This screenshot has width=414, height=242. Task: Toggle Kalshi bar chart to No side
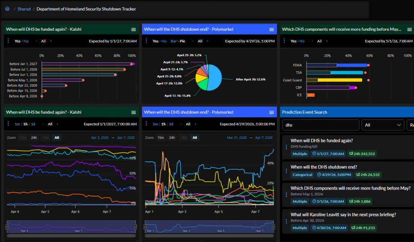click(x=26, y=41)
